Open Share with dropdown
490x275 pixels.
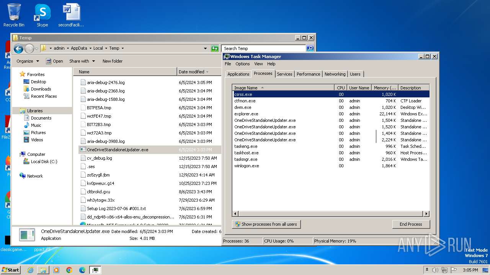coord(82,61)
